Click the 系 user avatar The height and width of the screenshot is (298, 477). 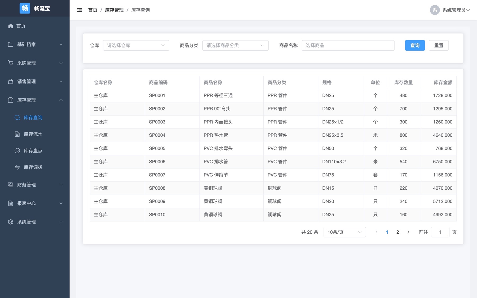435,10
